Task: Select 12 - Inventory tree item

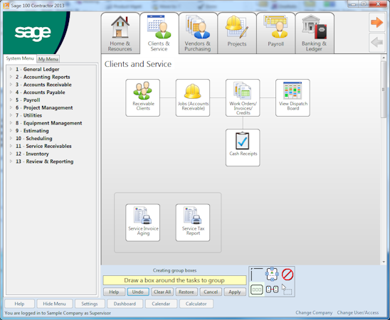Action: tap(32, 154)
